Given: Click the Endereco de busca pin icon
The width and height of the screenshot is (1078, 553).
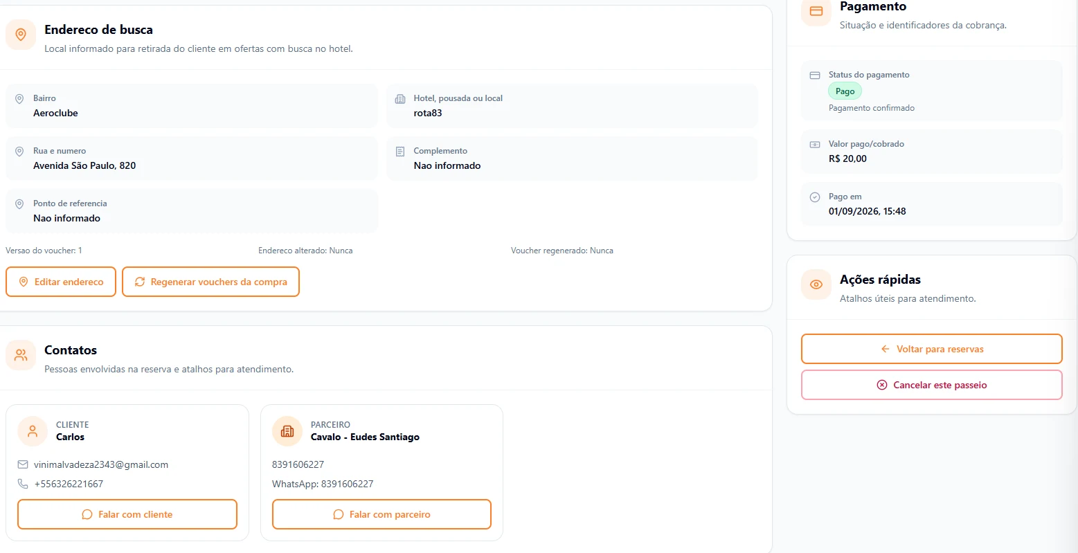Looking at the screenshot, I should point(21,35).
